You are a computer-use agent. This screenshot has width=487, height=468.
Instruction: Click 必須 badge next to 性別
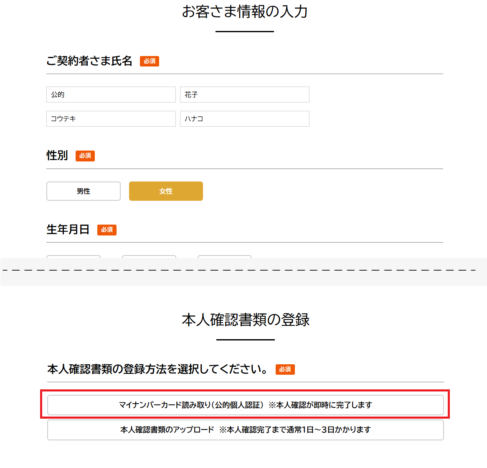point(85,156)
